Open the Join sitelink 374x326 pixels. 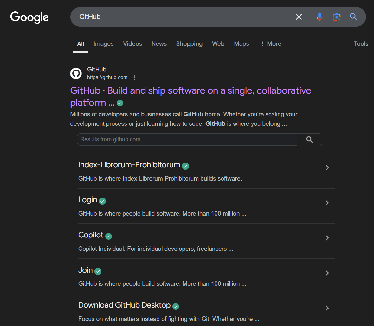pos(85,270)
